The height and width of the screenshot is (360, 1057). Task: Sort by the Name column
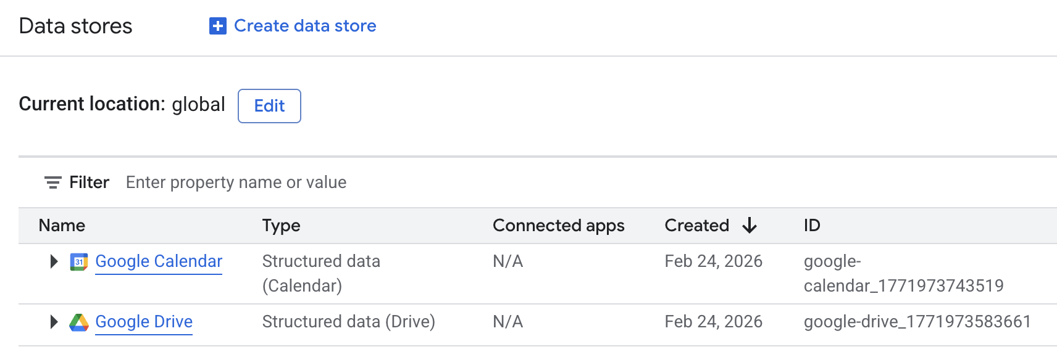pyautogui.click(x=62, y=226)
